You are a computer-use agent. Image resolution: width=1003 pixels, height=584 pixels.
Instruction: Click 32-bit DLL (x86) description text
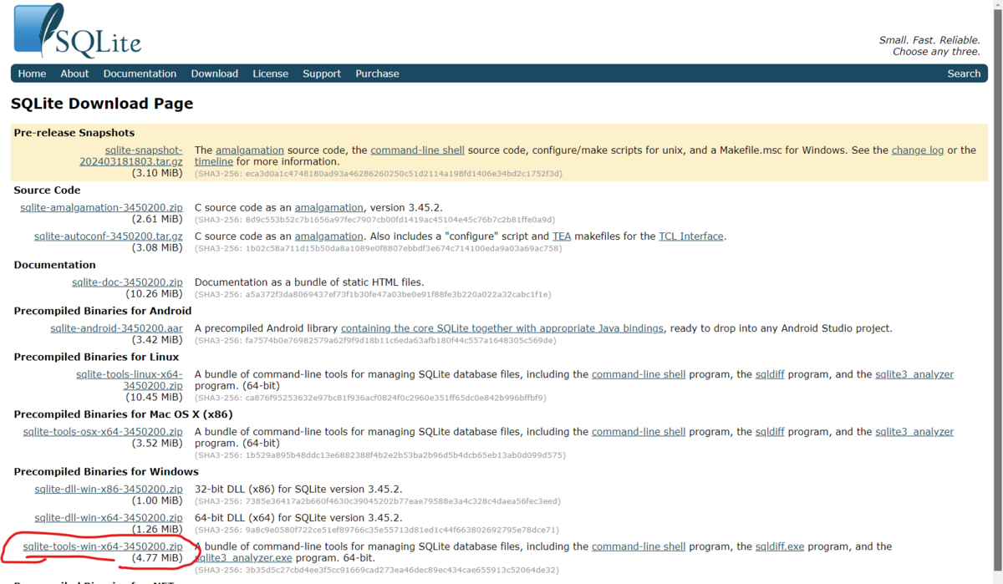click(298, 490)
